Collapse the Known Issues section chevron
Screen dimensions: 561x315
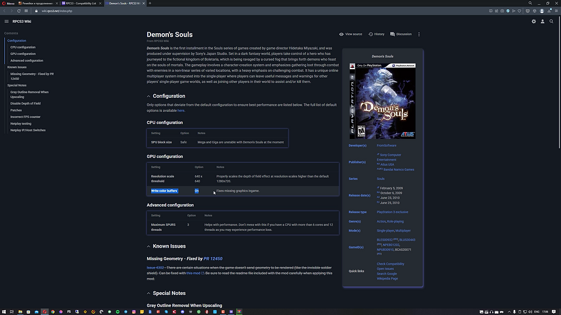click(x=148, y=246)
